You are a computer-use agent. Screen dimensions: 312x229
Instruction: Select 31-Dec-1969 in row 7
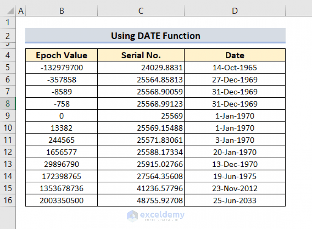pyautogui.click(x=235, y=92)
